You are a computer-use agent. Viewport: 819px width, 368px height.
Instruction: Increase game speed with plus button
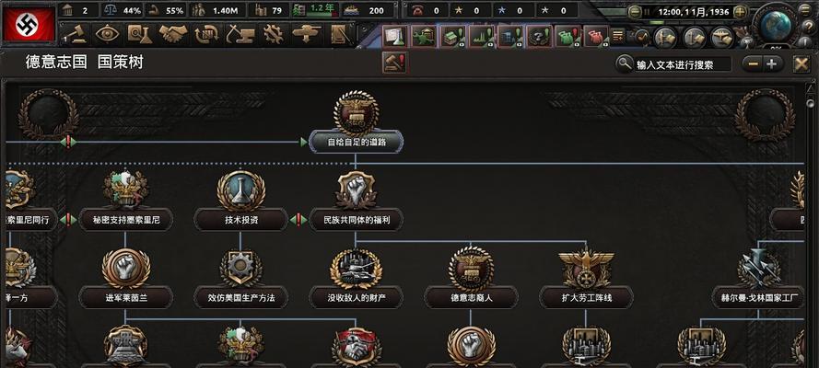[740, 11]
